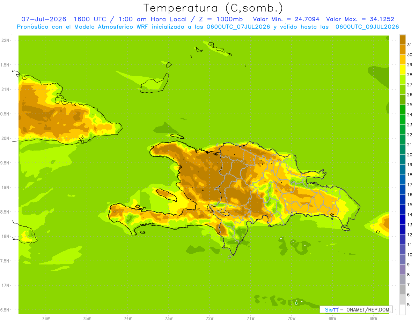
Task: Click the 'Valor Min. = 24.7094' readout
Action: 286,19
